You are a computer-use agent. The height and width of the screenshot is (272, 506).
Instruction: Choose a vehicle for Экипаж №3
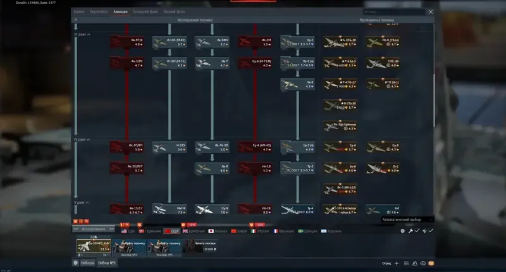tap(164, 248)
